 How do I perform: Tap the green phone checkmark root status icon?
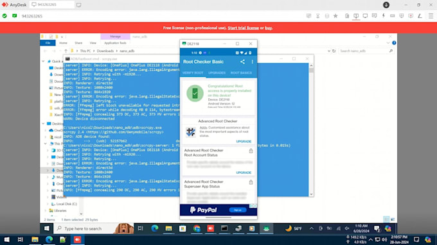pos(195,94)
